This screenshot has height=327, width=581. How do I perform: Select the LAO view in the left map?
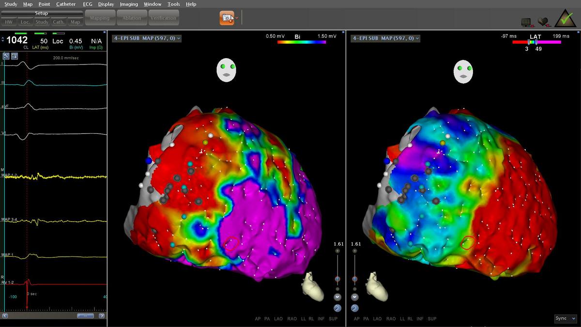point(278,319)
